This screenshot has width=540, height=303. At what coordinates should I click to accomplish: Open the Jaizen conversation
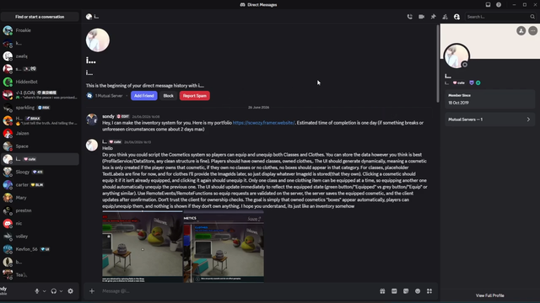point(40,133)
